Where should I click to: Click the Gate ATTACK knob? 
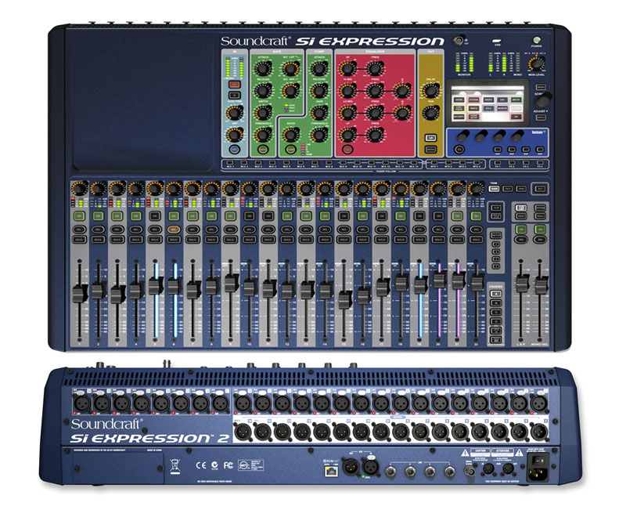click(263, 69)
